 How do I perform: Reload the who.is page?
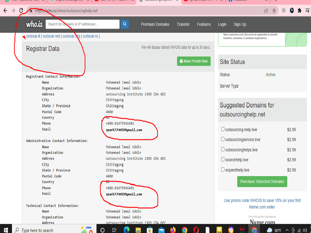point(21,11)
